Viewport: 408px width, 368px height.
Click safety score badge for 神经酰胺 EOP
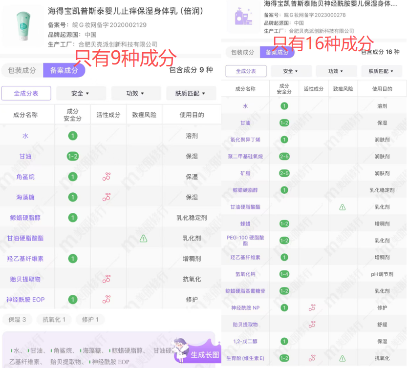[73, 299]
